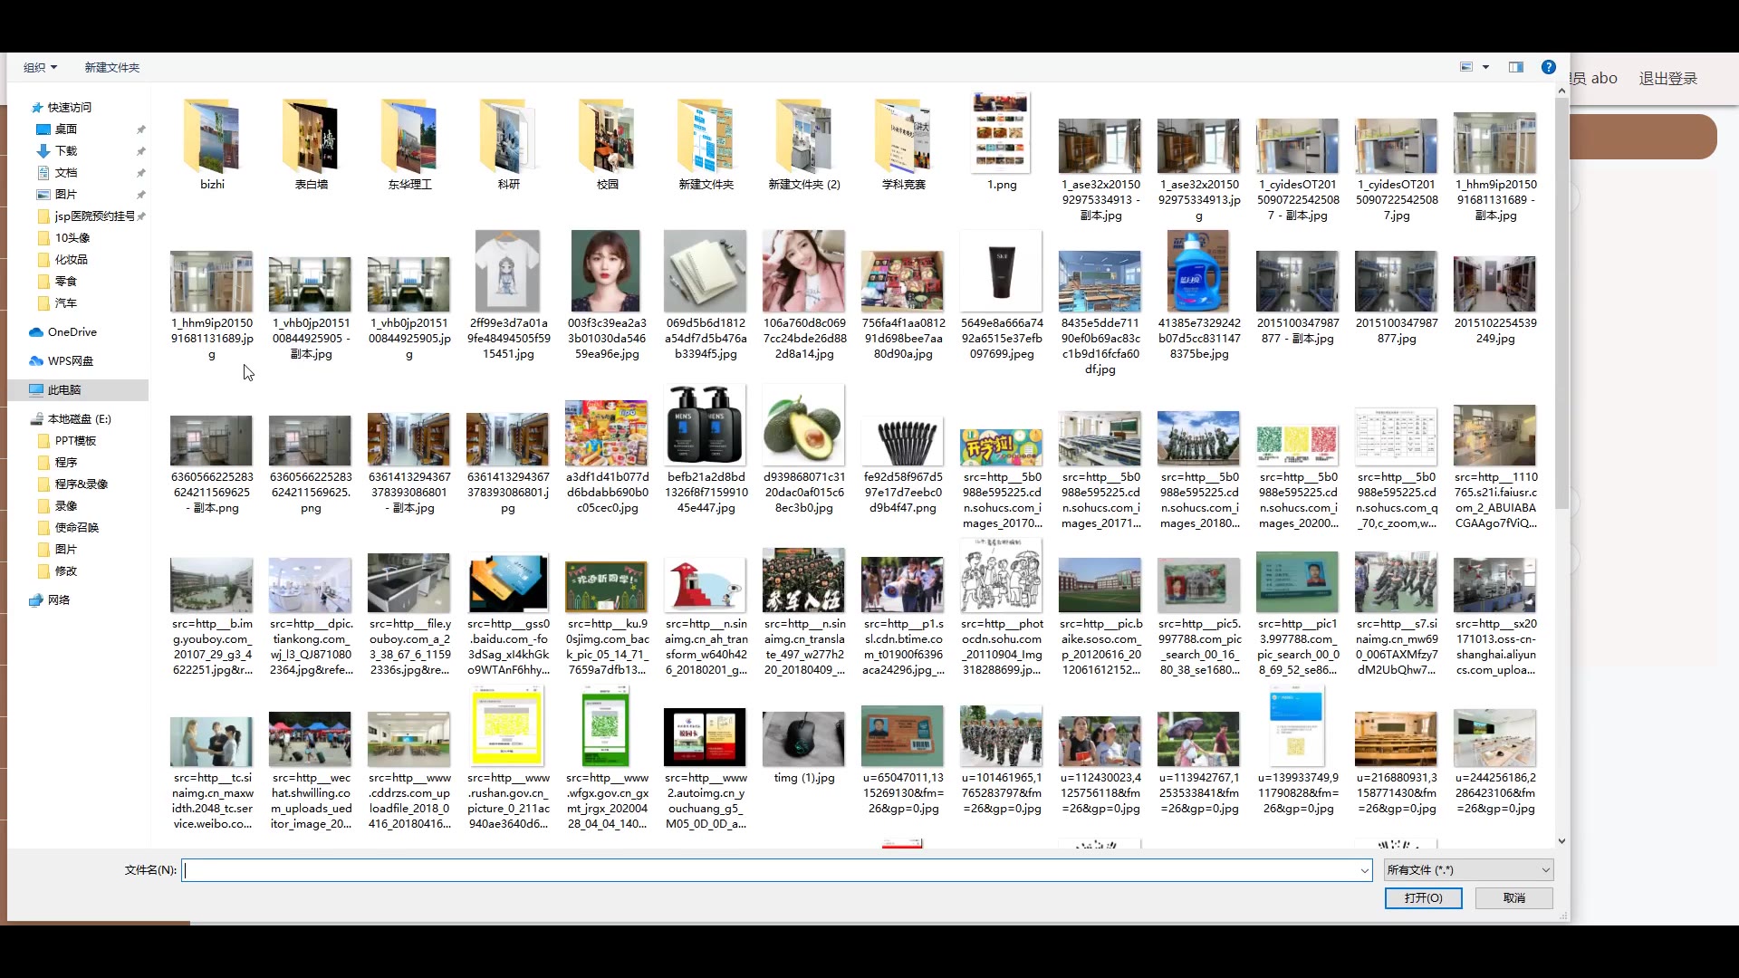Viewport: 1739px width, 978px height.
Task: Select 本地磁盘 (E:) tree item
Action: point(79,419)
